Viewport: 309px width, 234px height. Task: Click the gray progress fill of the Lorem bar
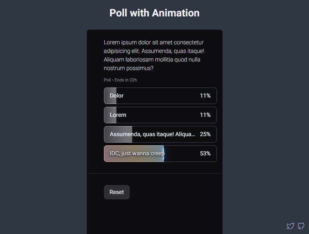(x=110, y=115)
